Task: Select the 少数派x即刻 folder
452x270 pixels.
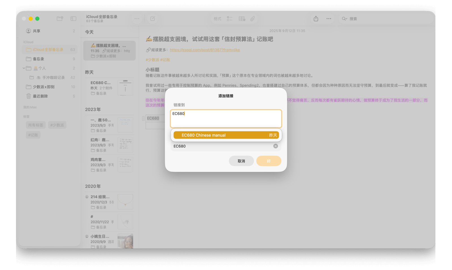Action: [44, 87]
